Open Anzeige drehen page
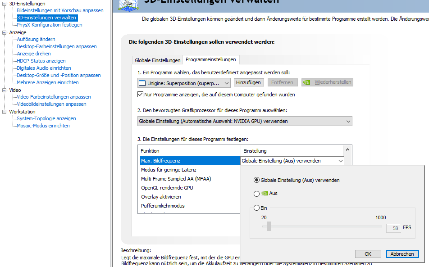Screen dimensions: 429x267 34,54
